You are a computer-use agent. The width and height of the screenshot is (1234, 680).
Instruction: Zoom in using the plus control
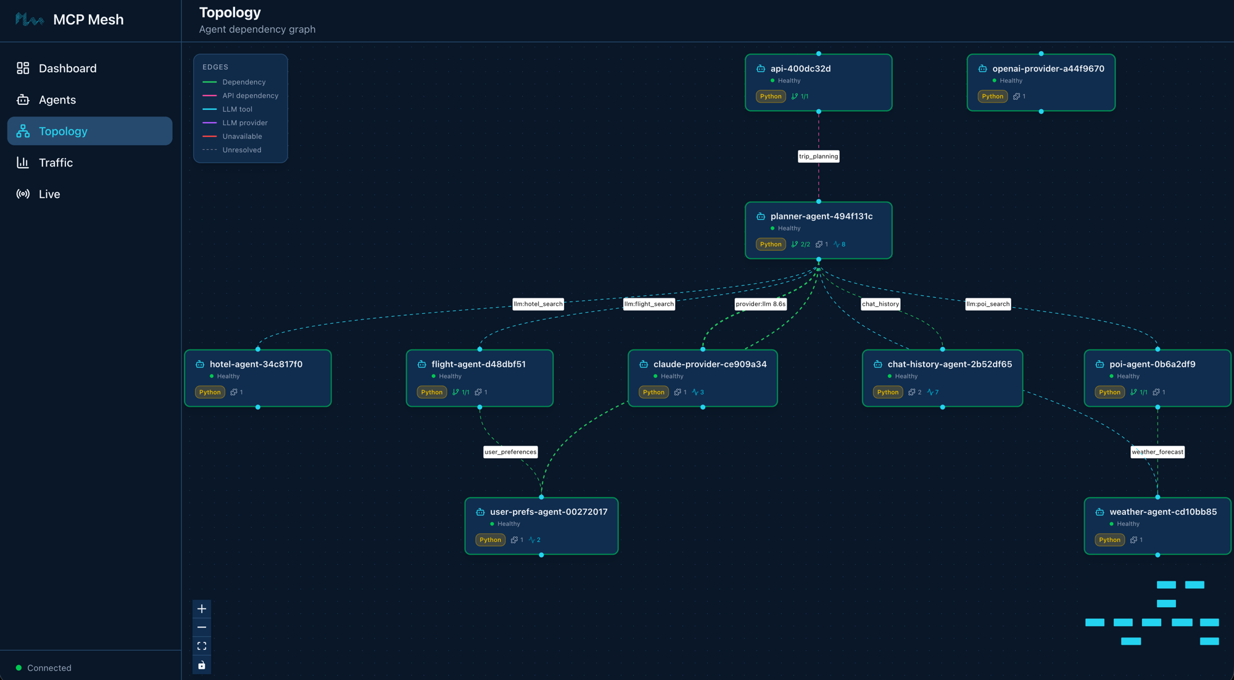tap(201, 608)
